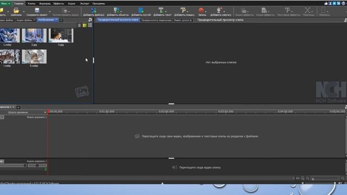Expand the Добавить текст dropdown arrow
Screen dimensions: 347x195
166,11
